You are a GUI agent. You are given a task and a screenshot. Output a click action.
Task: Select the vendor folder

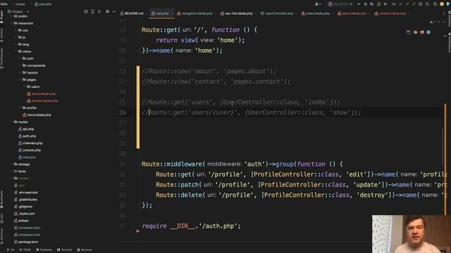pyautogui.click(x=21, y=179)
